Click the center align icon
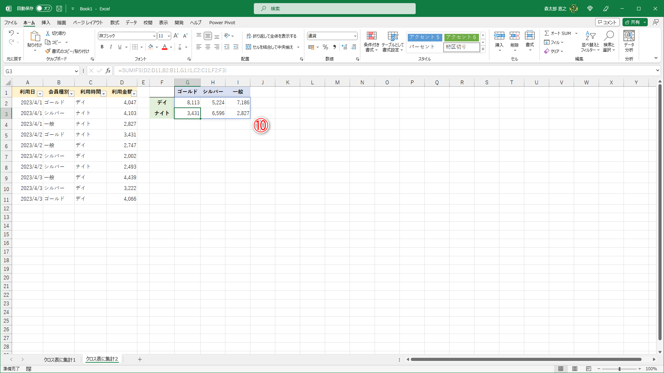 tap(208, 47)
